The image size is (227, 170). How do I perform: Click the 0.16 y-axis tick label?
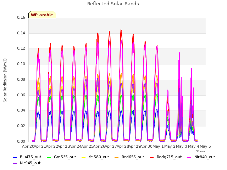[x=21, y=17]
